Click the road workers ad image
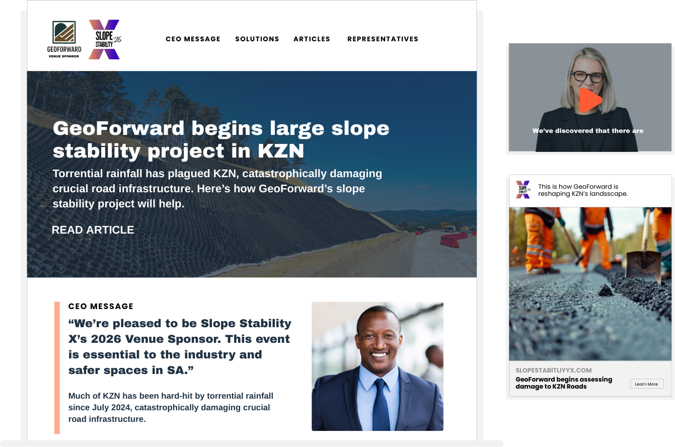This screenshot has height=447, width=675. [x=590, y=284]
